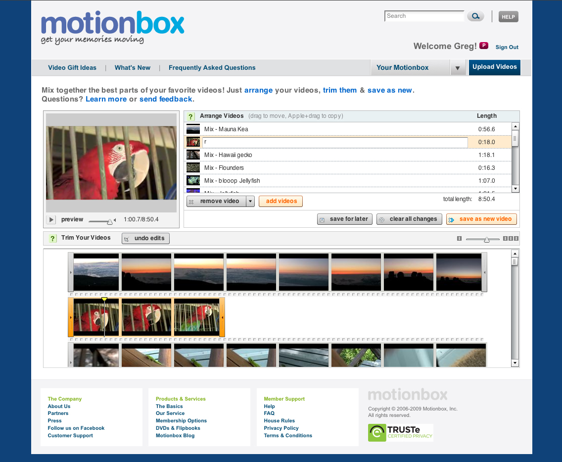
Task: Click the blooop Jellyfish list thumbnail
Action: coord(193,181)
